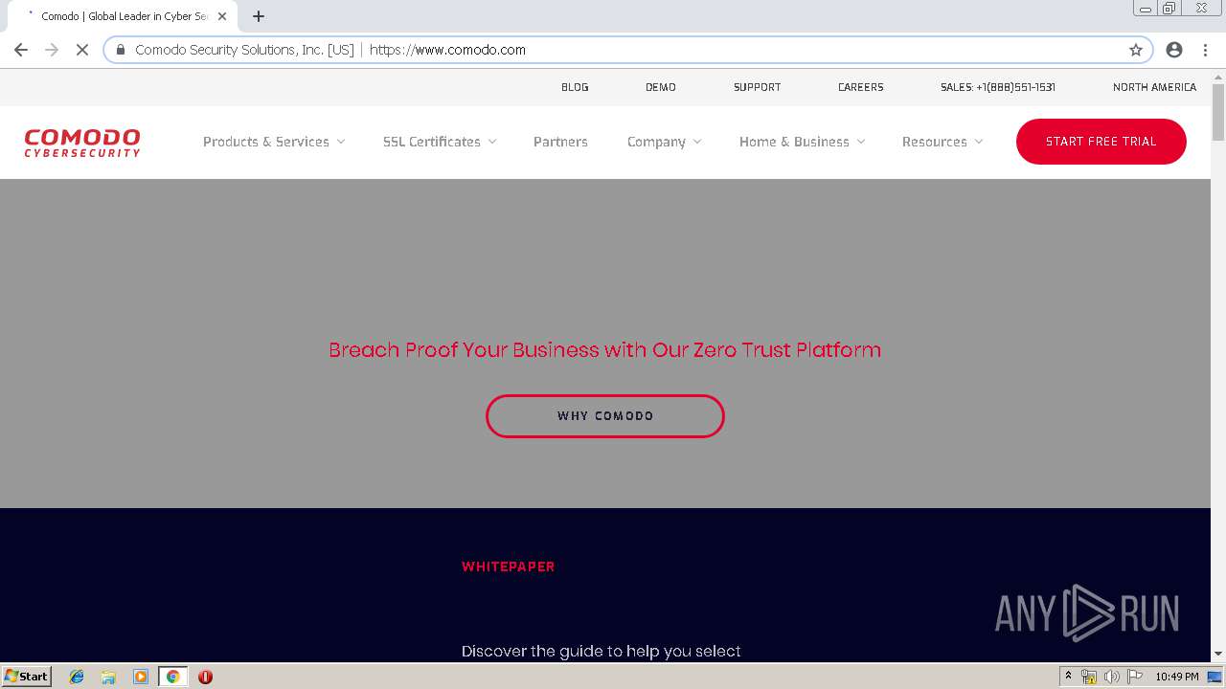Expand the Home & Business menu

pyautogui.click(x=803, y=142)
